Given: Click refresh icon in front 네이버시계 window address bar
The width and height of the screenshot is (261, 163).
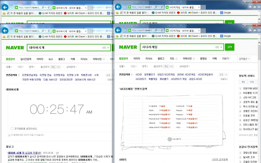Looking at the screenshot, I should (48, 31).
